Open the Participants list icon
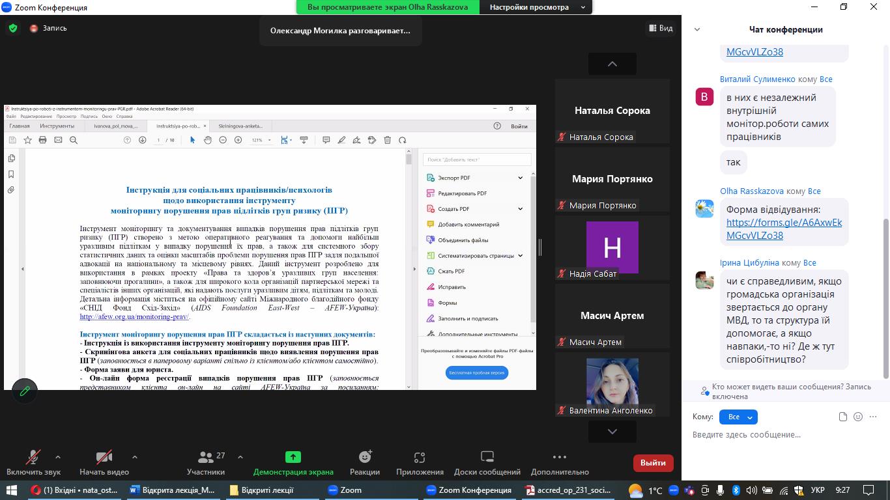This screenshot has width=890, height=500. [207, 458]
